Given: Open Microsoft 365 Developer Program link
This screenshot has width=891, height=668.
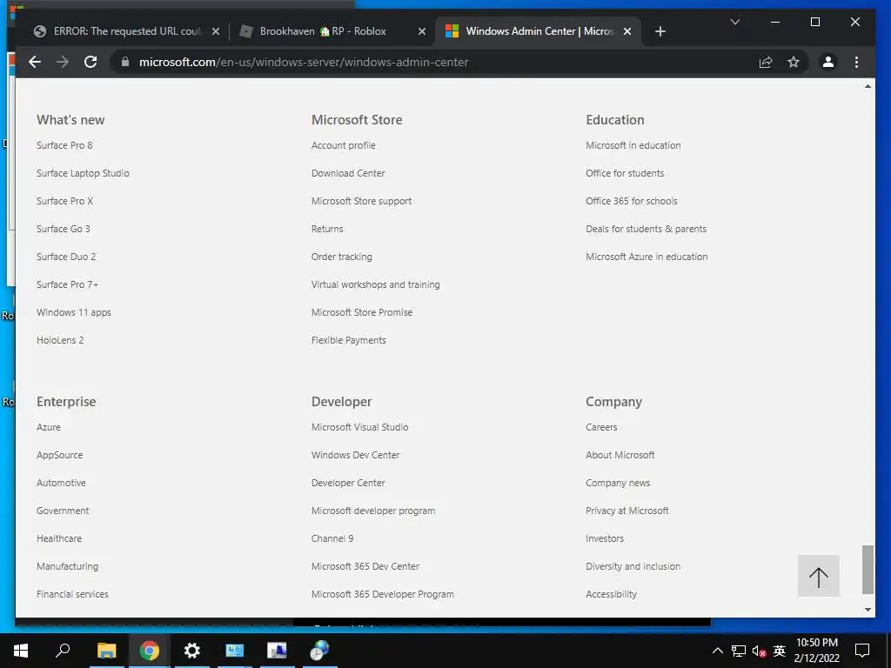Looking at the screenshot, I should (x=383, y=594).
